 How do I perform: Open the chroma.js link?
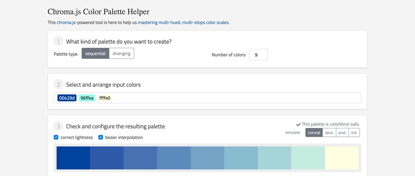66,23
